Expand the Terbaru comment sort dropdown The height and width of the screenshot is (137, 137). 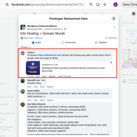(25, 47)
